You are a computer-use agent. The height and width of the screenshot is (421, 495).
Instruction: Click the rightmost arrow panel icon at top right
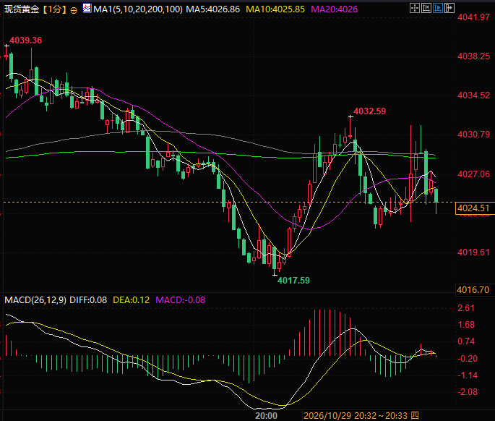click(x=449, y=8)
